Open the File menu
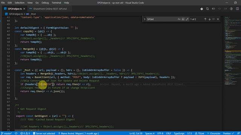 pyautogui.click(x=3, y=3)
